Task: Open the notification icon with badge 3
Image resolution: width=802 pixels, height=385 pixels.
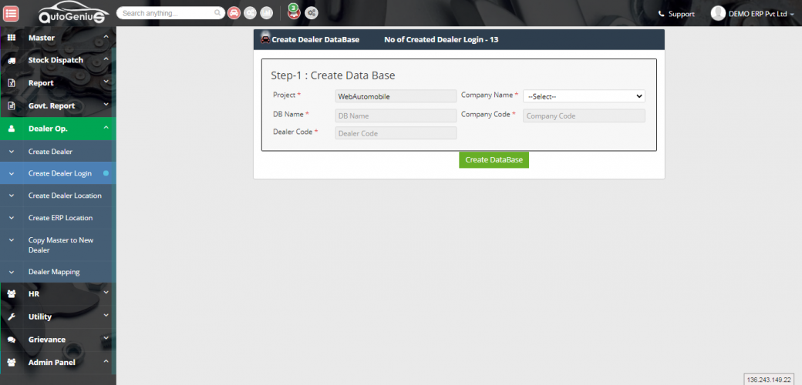Action: (x=294, y=12)
